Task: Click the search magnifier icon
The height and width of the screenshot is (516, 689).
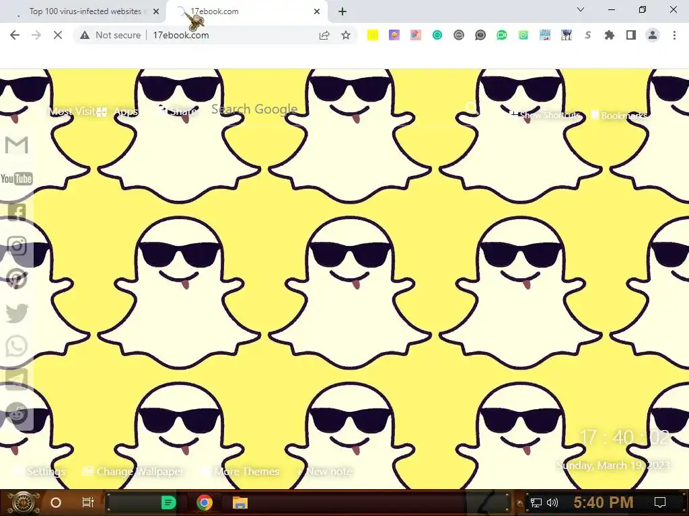Action: (471, 107)
